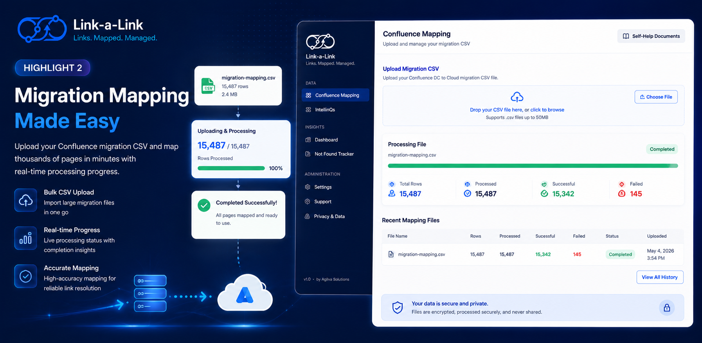Click the Choose File button
702x343 pixels.
tap(656, 97)
